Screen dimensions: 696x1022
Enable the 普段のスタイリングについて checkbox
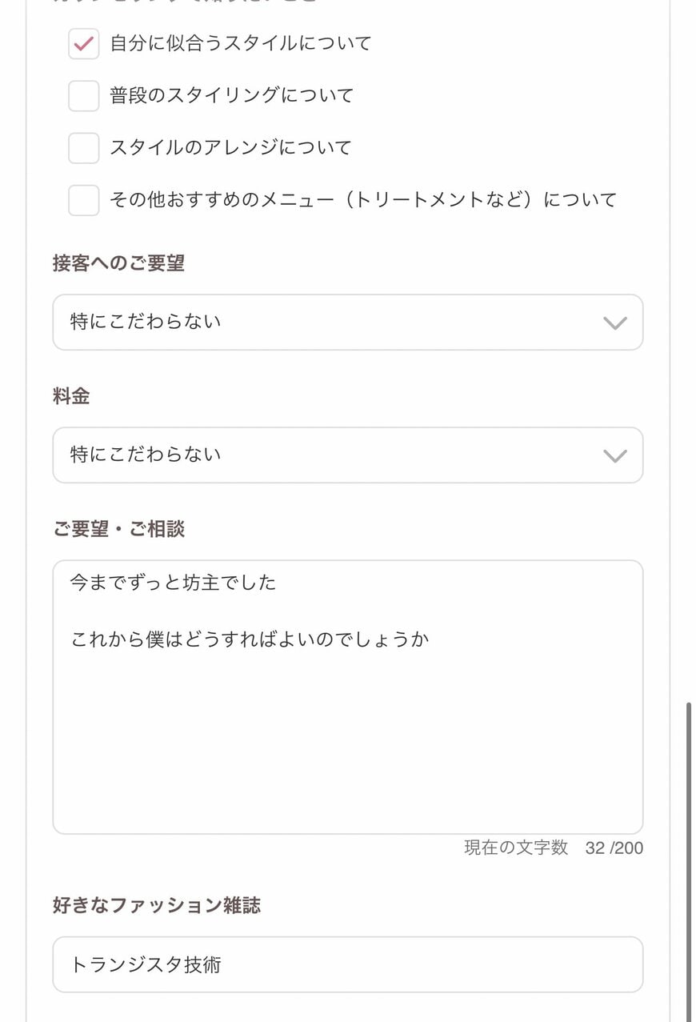point(83,96)
